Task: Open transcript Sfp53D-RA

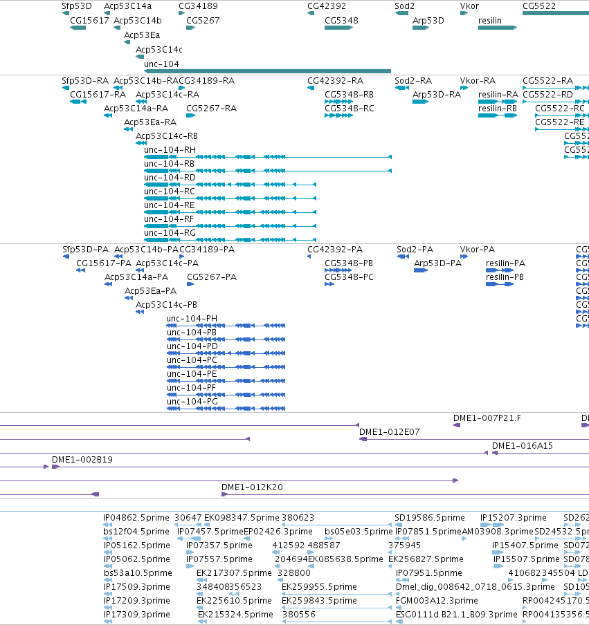Action: tap(66, 88)
